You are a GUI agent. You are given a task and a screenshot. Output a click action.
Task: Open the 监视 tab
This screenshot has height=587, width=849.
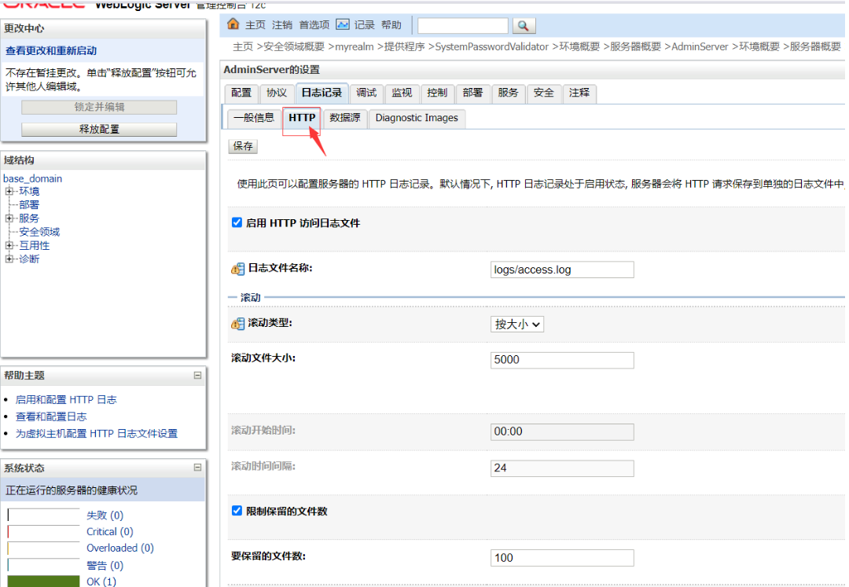[x=402, y=93]
